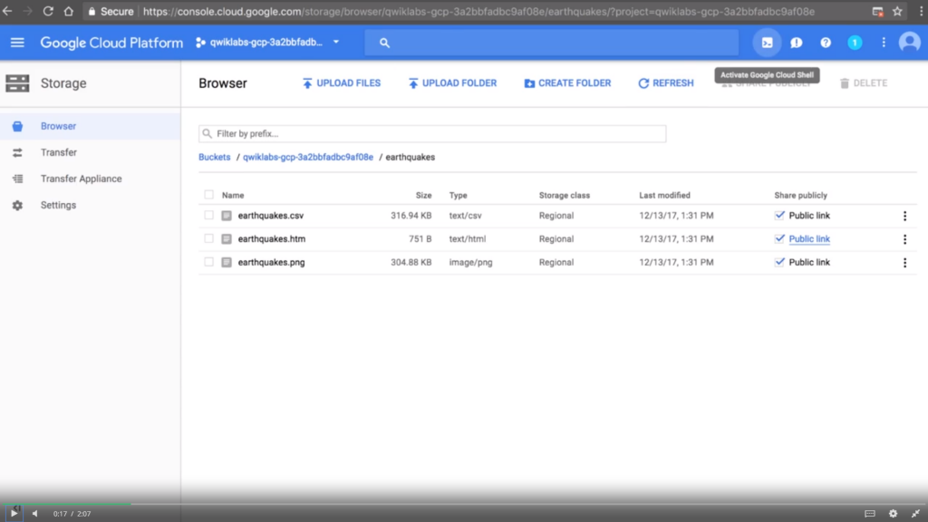Image resolution: width=928 pixels, height=522 pixels.
Task: Mute the video via speaker icon
Action: pos(35,514)
